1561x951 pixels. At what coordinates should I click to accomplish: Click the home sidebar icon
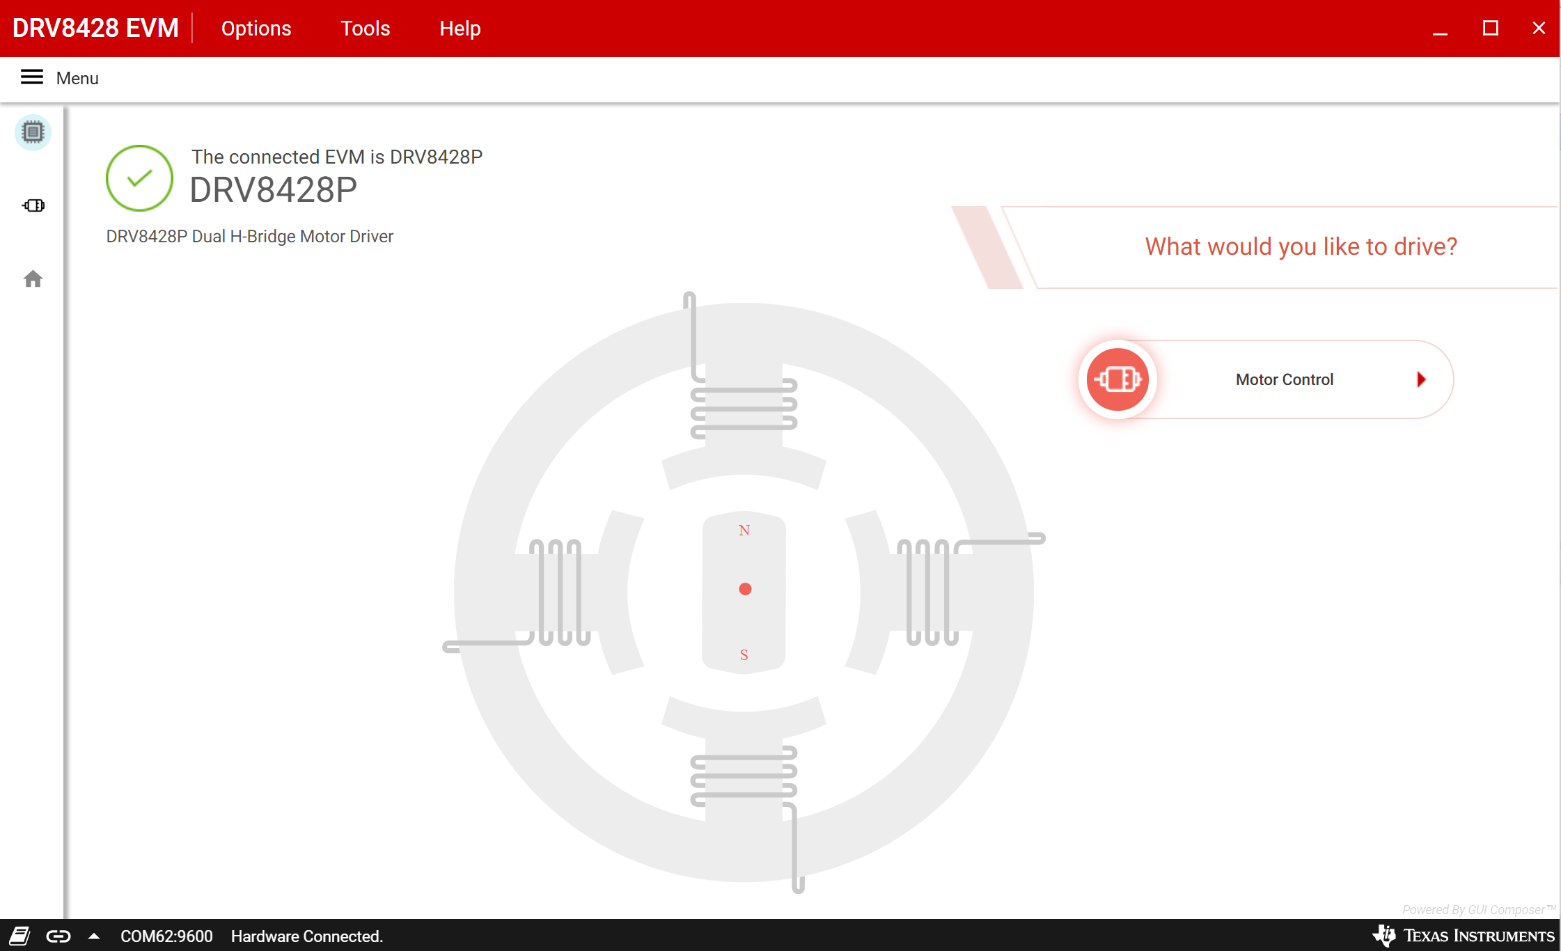pos(32,278)
